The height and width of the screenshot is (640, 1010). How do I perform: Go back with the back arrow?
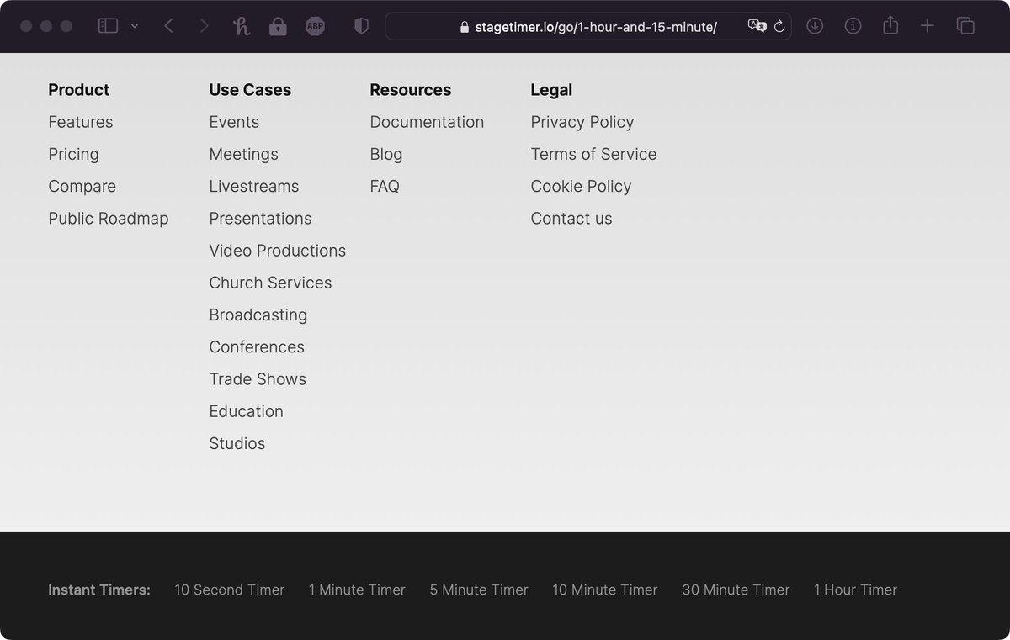coord(168,26)
